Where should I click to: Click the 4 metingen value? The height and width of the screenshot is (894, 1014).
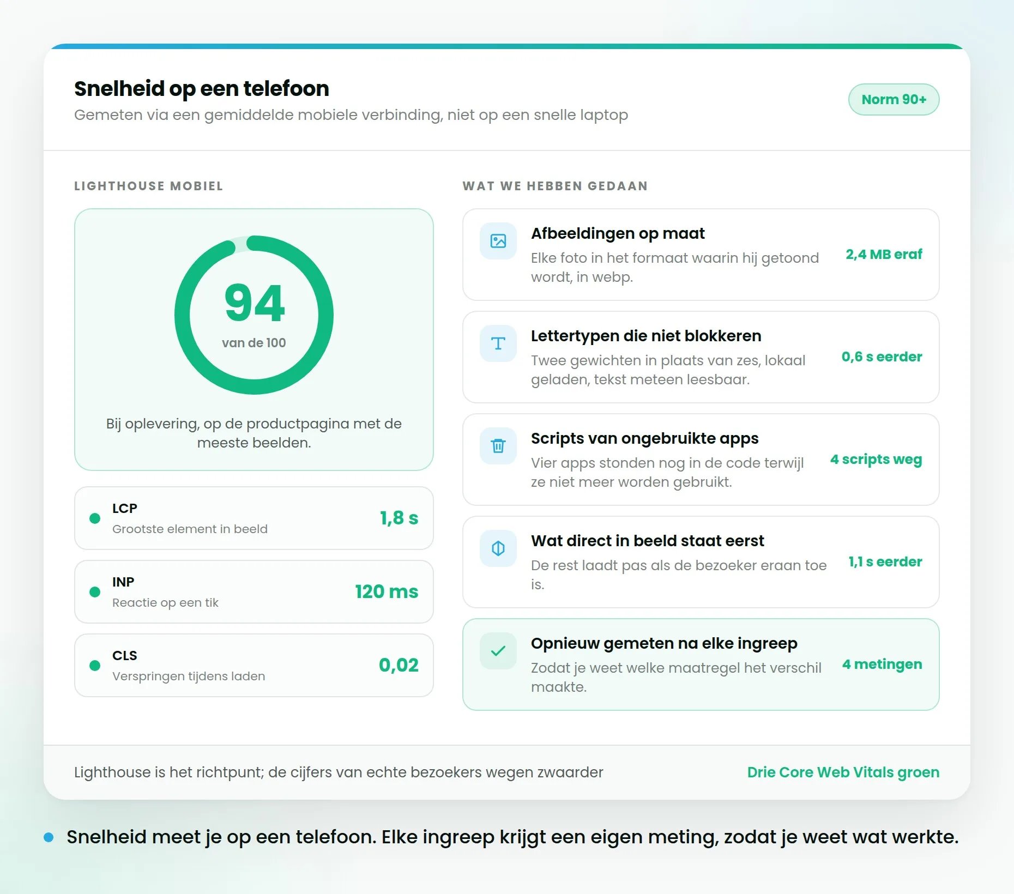pos(882,665)
